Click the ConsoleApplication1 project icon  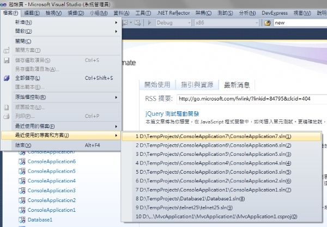click(22, 210)
